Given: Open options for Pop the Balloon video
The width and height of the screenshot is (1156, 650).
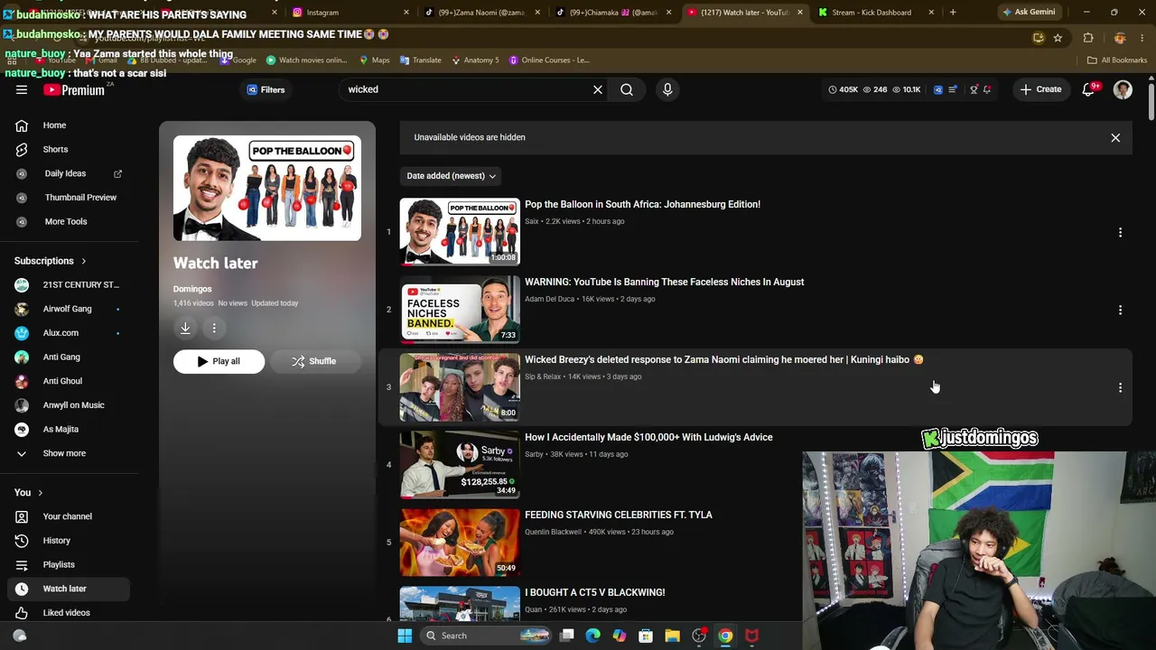Looking at the screenshot, I should 1120,232.
